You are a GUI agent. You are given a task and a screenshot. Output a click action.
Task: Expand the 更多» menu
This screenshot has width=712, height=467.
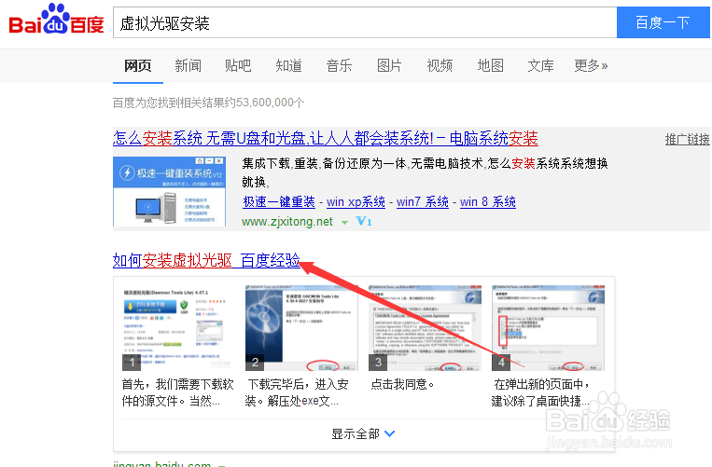click(591, 66)
